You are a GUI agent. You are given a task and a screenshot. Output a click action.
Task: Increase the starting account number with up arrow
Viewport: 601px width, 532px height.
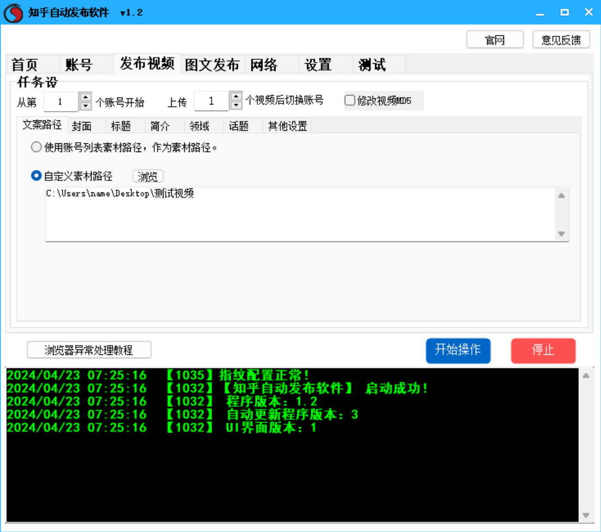[x=86, y=97]
